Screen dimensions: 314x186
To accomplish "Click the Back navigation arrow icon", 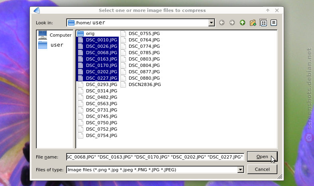I will [222, 23].
